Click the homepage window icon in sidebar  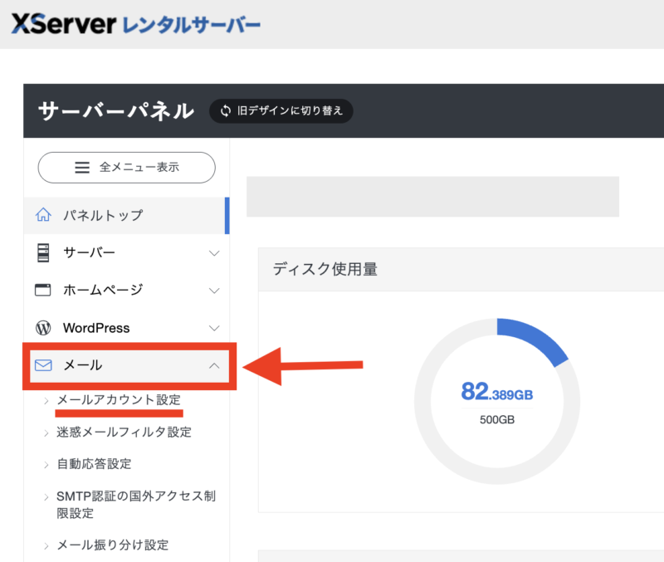43,290
